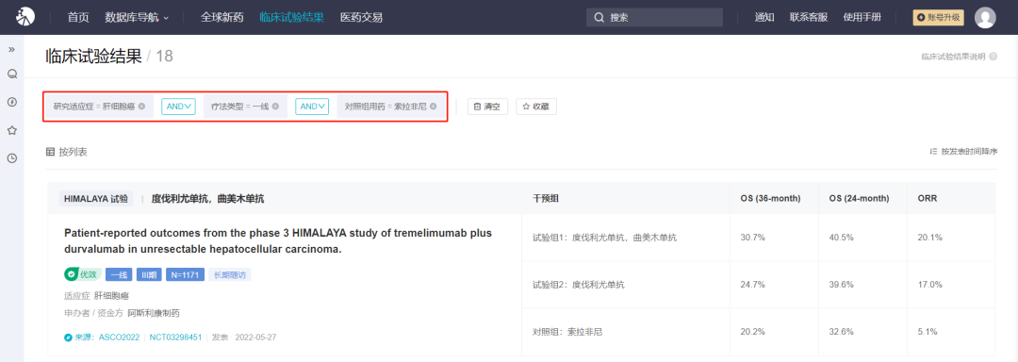Click the 肝细胞癌 indication value
This screenshot has width=1018, height=362.
coord(111,296)
